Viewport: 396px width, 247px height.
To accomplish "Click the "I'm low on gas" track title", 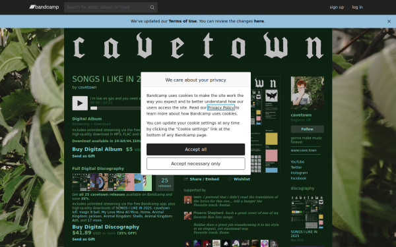I will click(x=115, y=99).
